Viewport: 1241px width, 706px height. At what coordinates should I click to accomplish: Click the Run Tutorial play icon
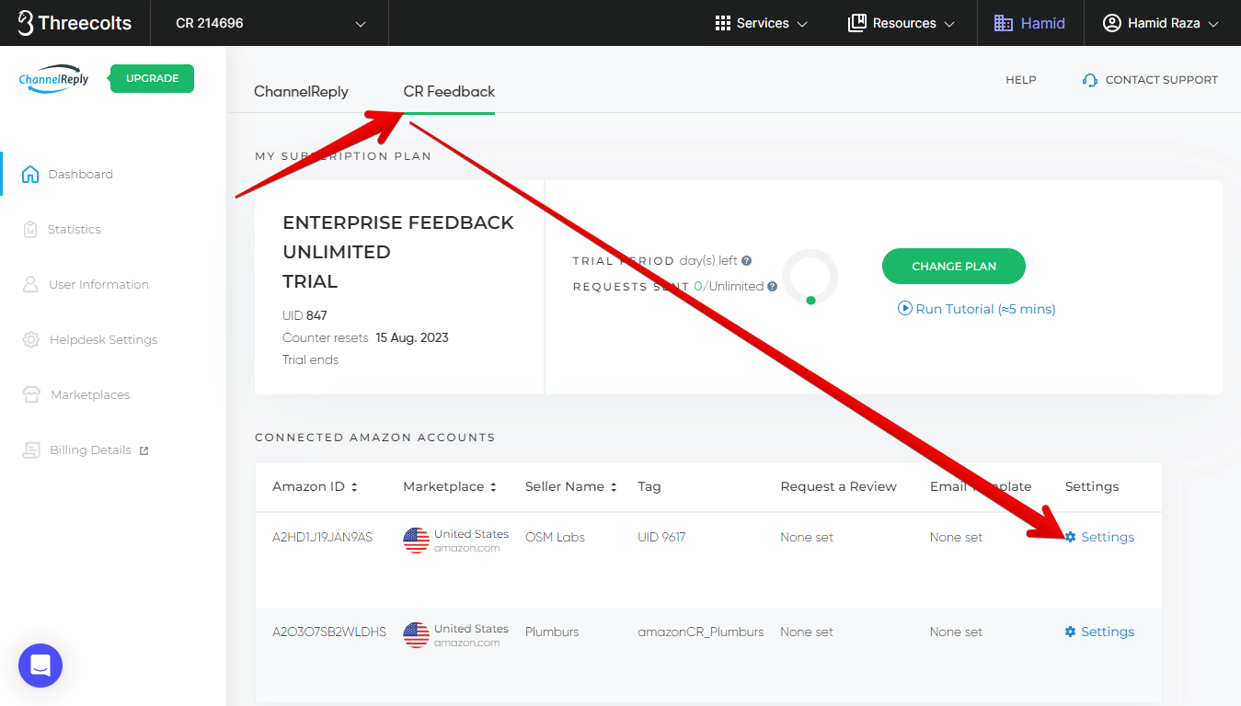point(904,309)
